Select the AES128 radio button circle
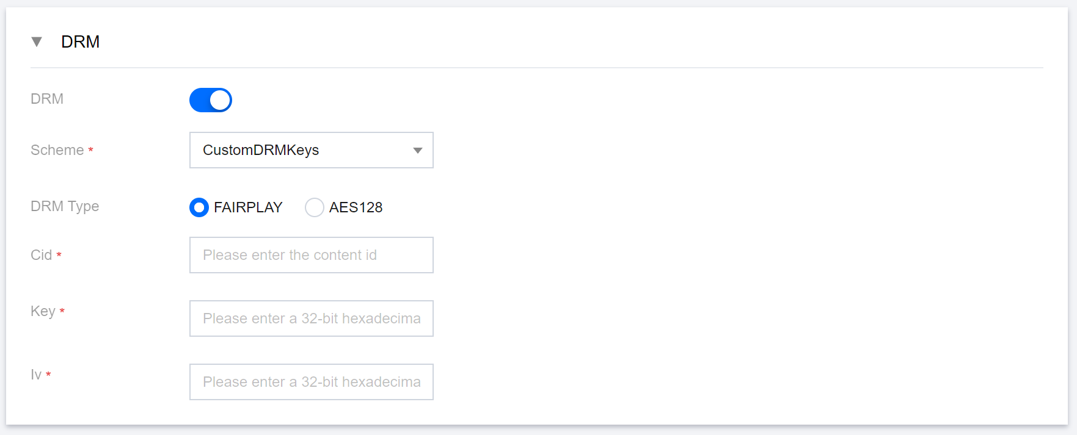This screenshot has height=435, width=1077. pos(315,207)
